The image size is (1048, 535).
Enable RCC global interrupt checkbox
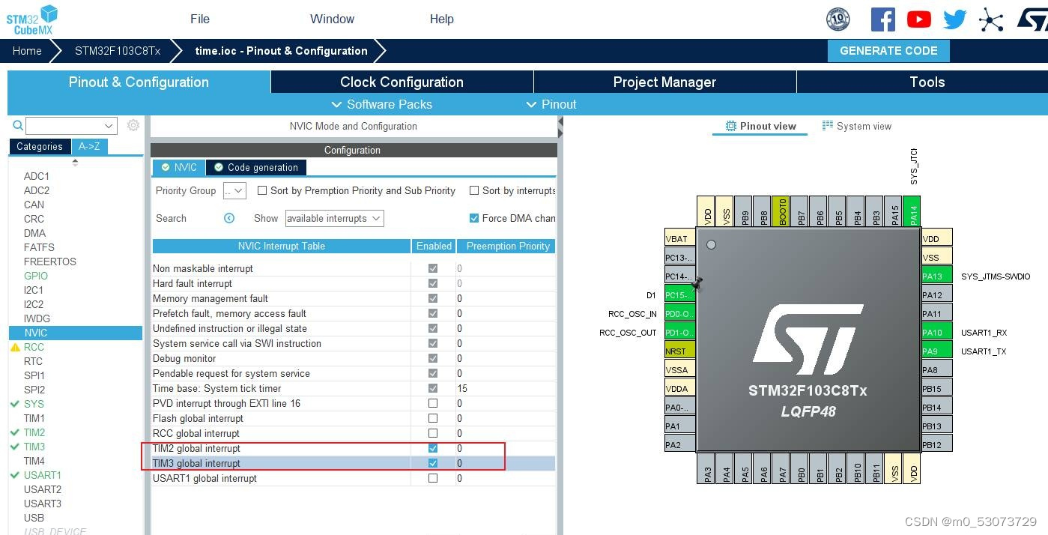pyautogui.click(x=433, y=433)
